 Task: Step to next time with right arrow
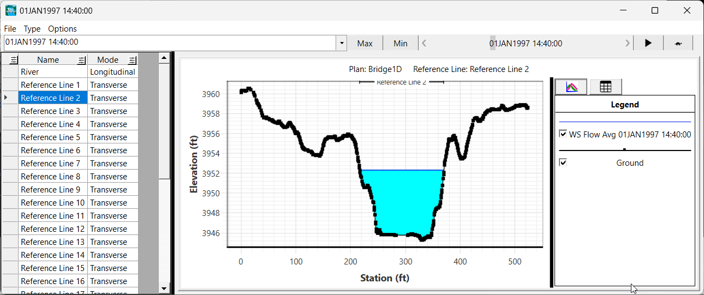pyautogui.click(x=628, y=43)
